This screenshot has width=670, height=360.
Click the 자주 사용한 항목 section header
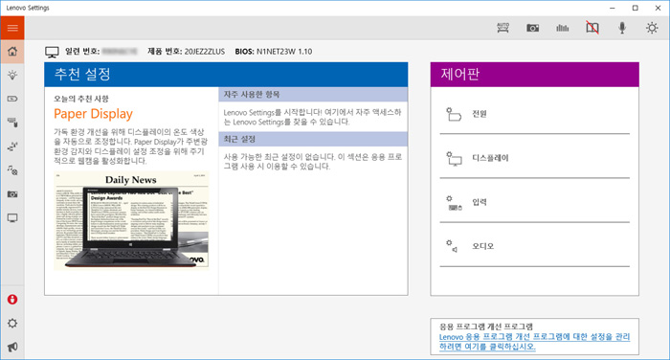tap(313, 95)
